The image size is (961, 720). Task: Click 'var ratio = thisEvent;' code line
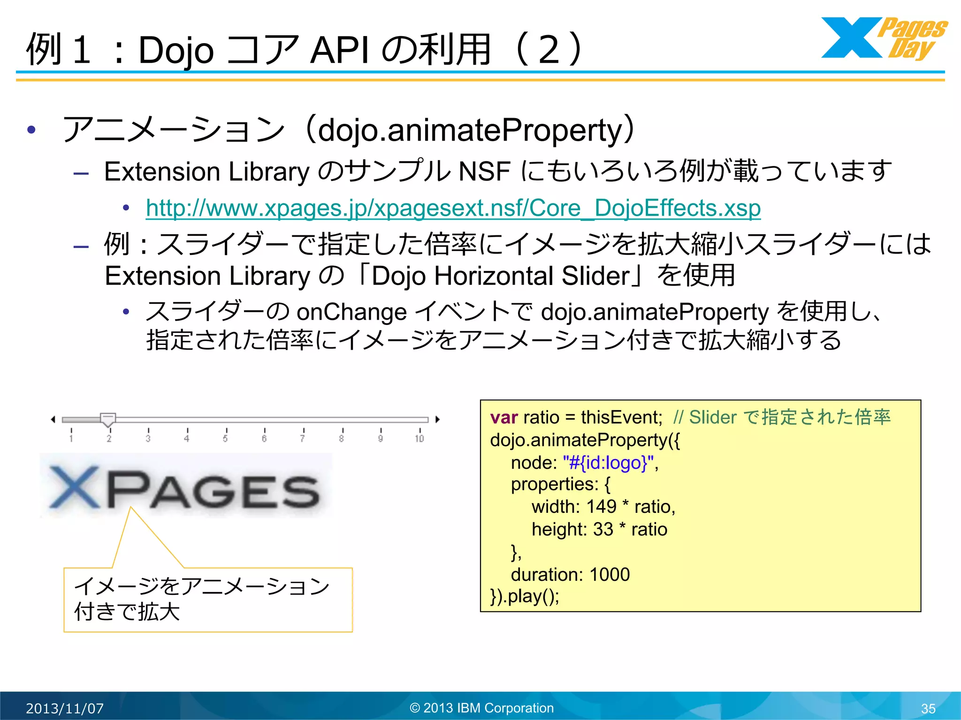tap(576, 417)
